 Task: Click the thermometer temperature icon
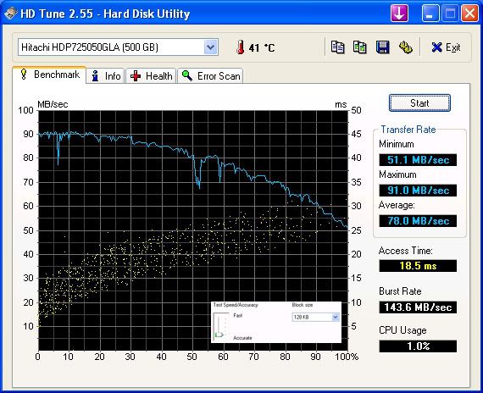[x=241, y=47]
